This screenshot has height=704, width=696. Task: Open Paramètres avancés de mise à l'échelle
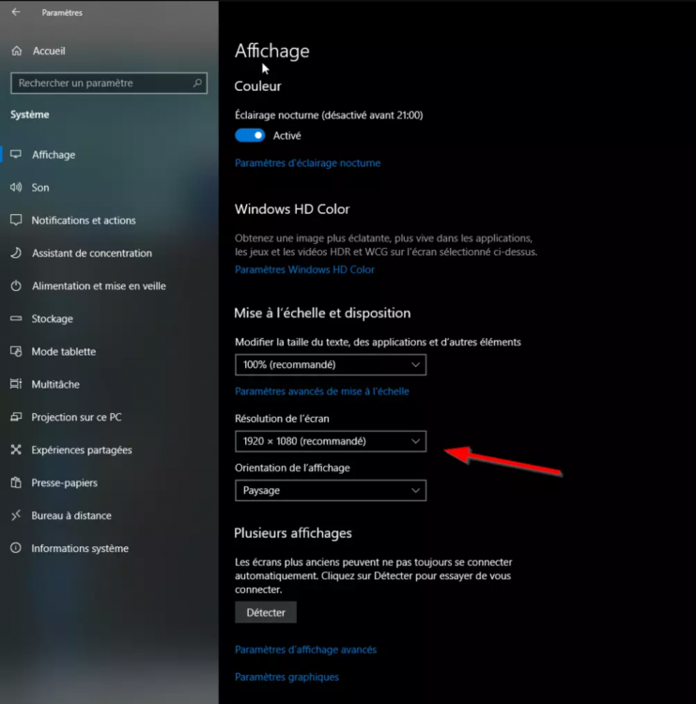coord(322,391)
